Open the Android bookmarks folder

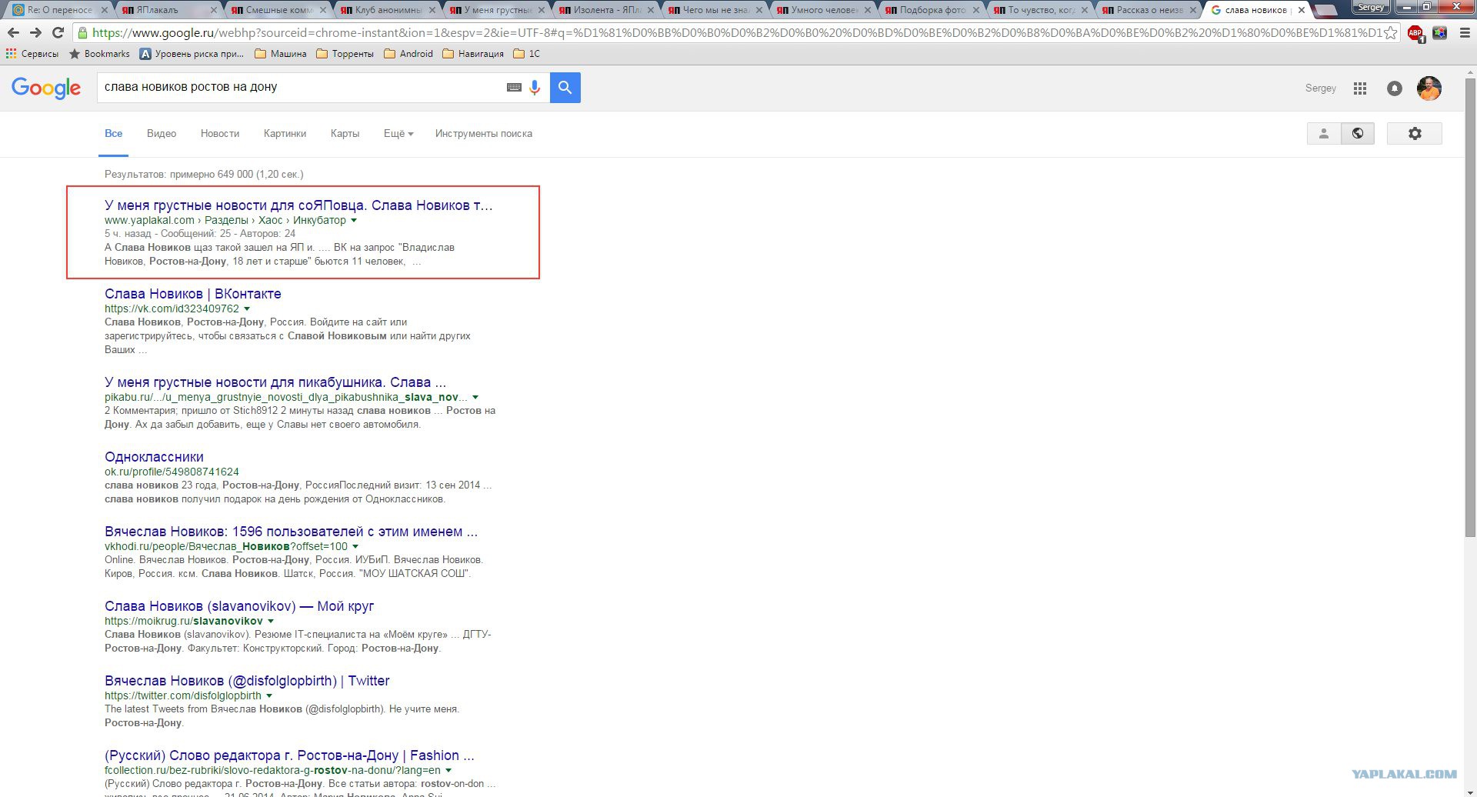coord(408,54)
